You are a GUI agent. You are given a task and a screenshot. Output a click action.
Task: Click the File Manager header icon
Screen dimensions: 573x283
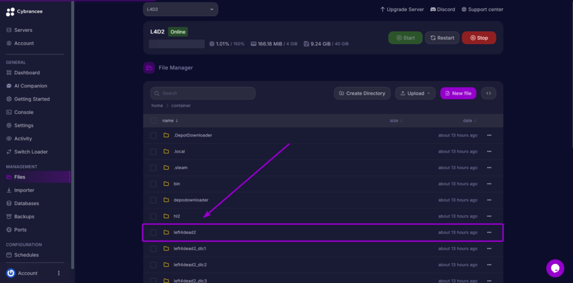[149, 68]
